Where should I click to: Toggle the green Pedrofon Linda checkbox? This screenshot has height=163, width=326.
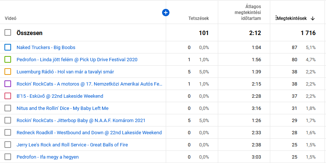point(8,60)
